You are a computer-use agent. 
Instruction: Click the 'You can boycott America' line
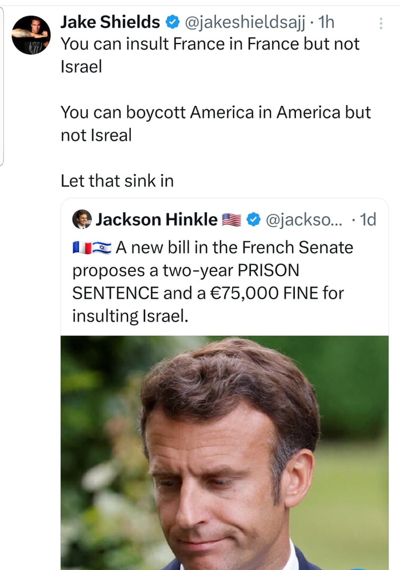click(x=215, y=113)
